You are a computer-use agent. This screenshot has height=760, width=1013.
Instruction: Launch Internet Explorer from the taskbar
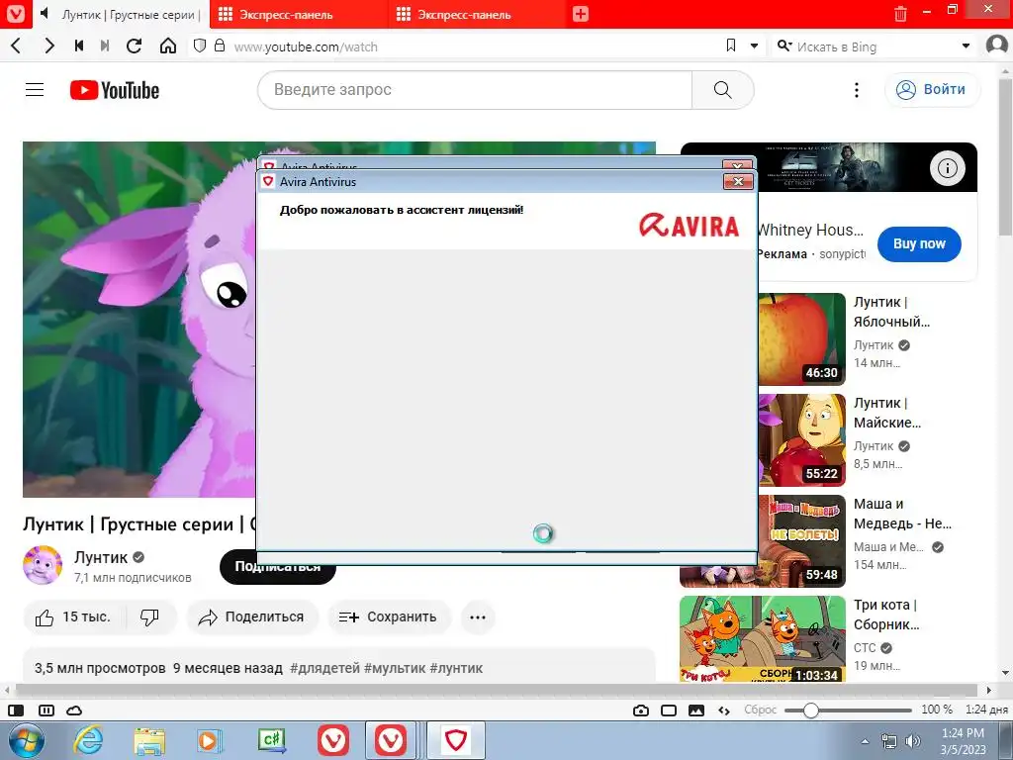88,740
